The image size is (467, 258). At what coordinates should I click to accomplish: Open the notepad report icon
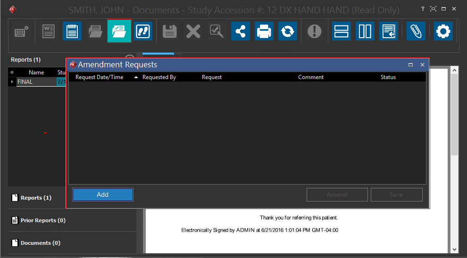point(72,32)
